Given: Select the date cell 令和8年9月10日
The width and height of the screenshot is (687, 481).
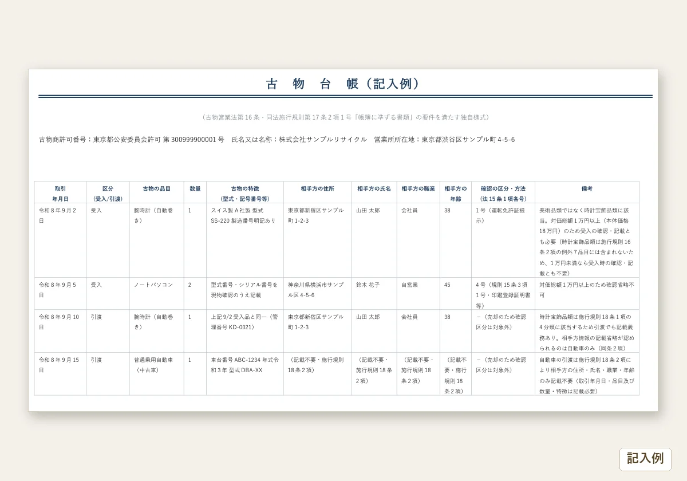Looking at the screenshot, I should tap(60, 331).
